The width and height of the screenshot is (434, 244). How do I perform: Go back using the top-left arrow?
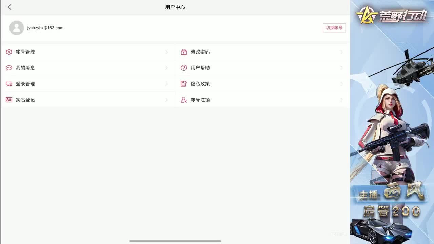click(x=9, y=7)
